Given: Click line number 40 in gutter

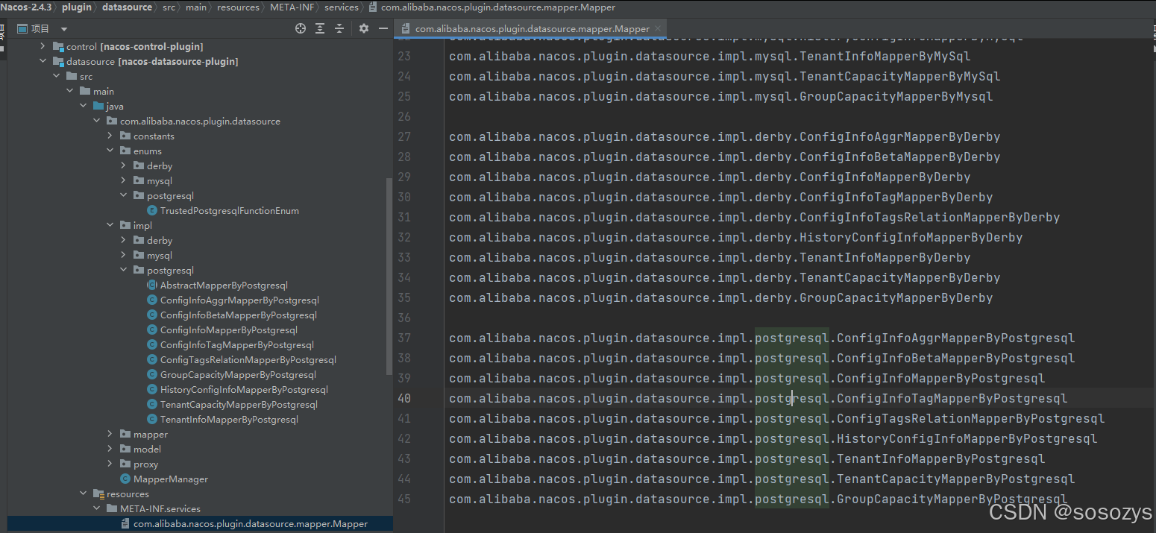Looking at the screenshot, I should pyautogui.click(x=403, y=398).
